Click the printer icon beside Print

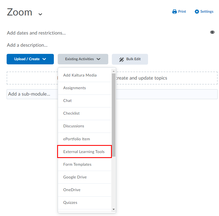tap(174, 12)
